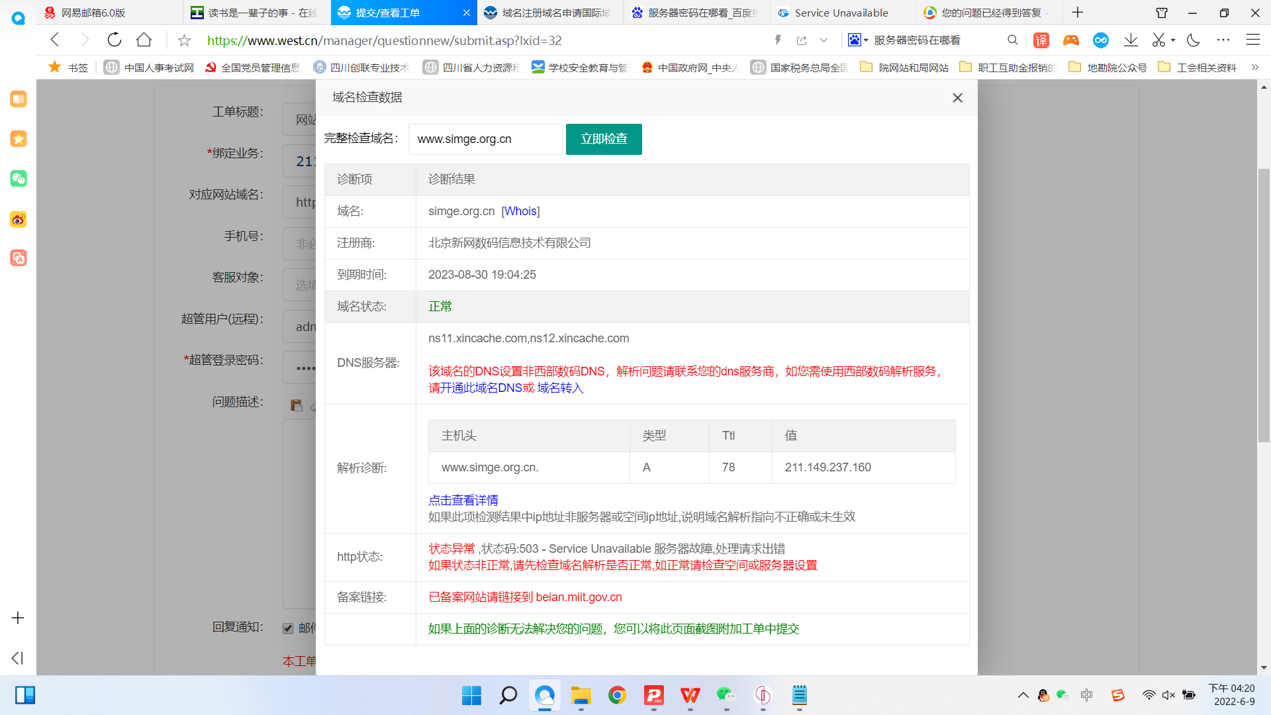This screenshot has width=1271, height=715.
Task: Open the translate extension icon
Action: pos(1041,40)
